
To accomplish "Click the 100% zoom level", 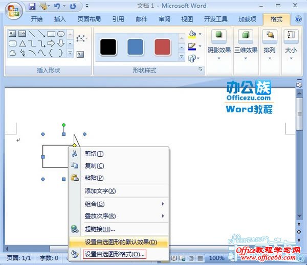I will pos(216,258).
